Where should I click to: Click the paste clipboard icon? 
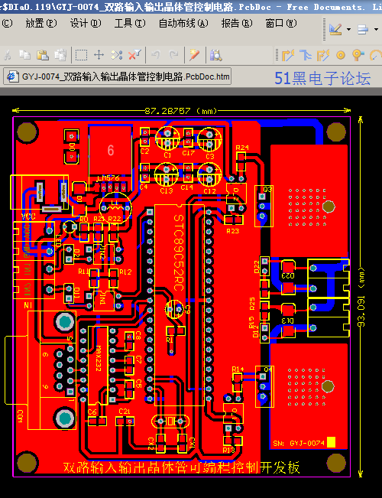(x=43, y=55)
